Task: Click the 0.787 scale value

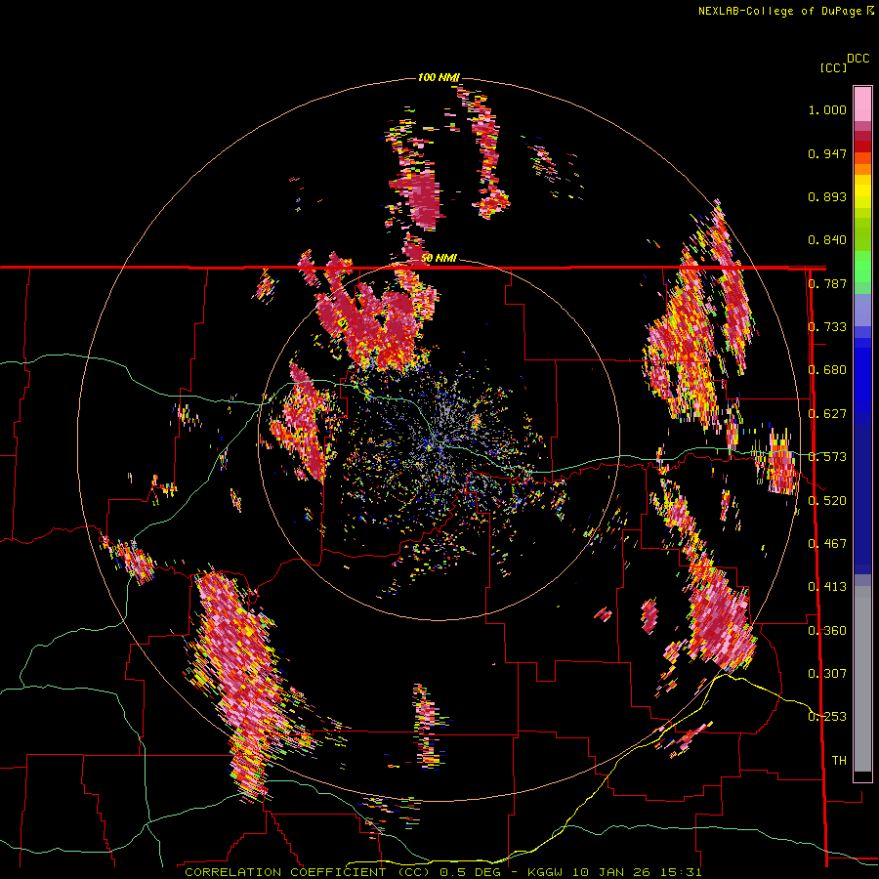Action: (x=827, y=283)
